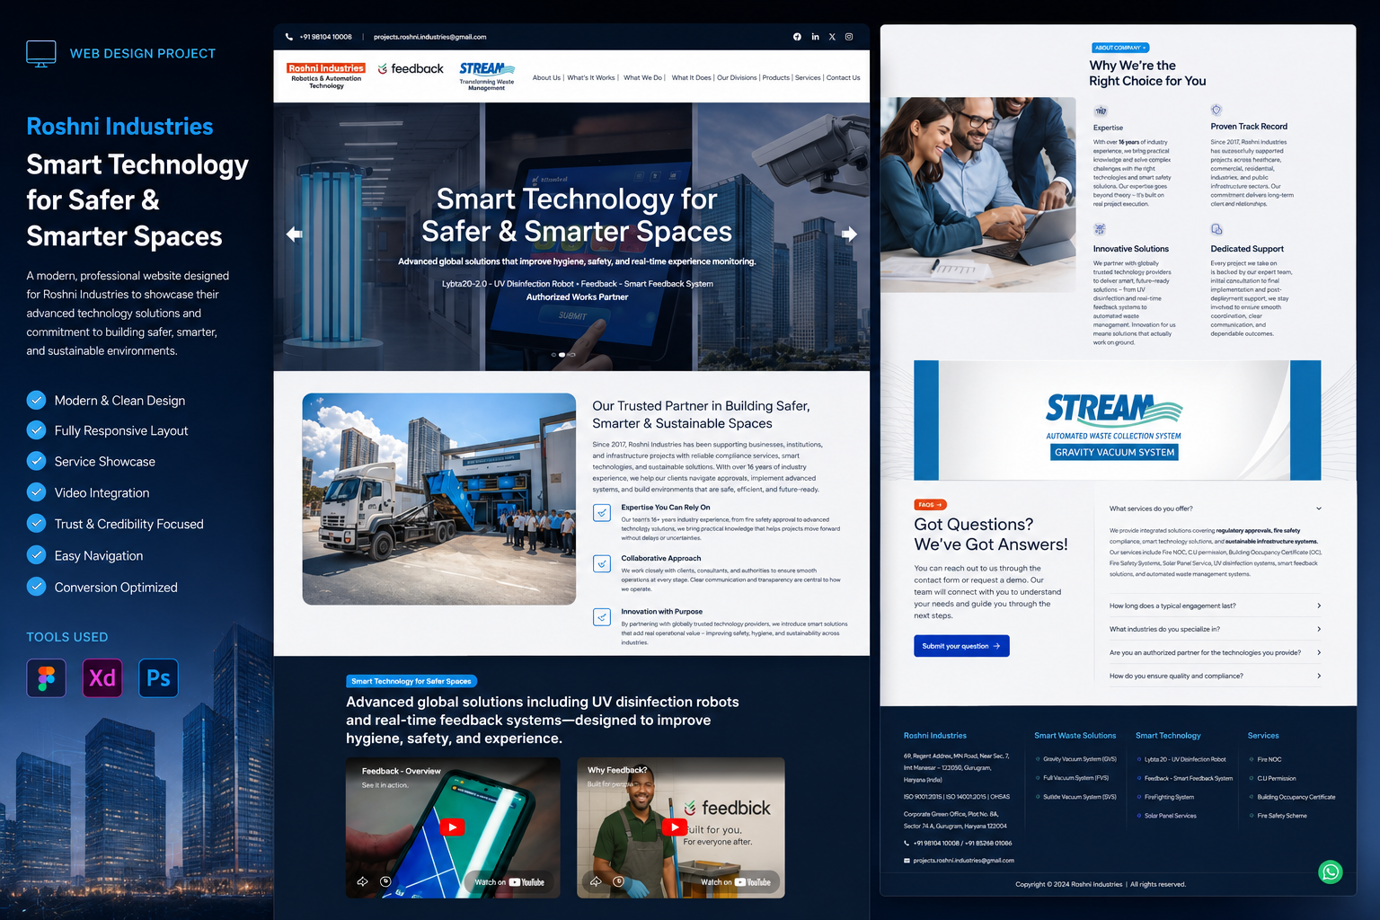This screenshot has width=1380, height=920.
Task: Expand 'How do you ensure quality and compliance?'
Action: [1215, 676]
